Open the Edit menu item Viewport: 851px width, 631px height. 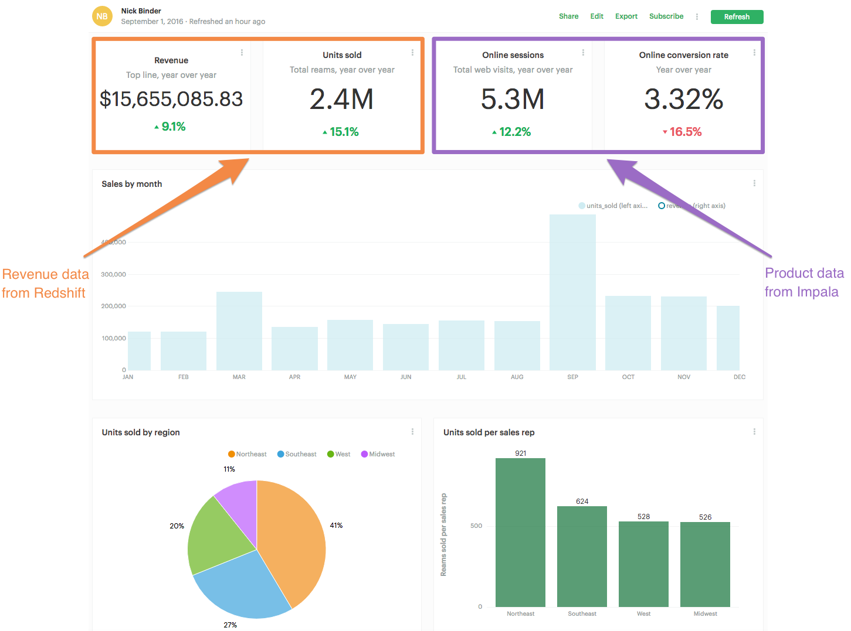click(596, 16)
